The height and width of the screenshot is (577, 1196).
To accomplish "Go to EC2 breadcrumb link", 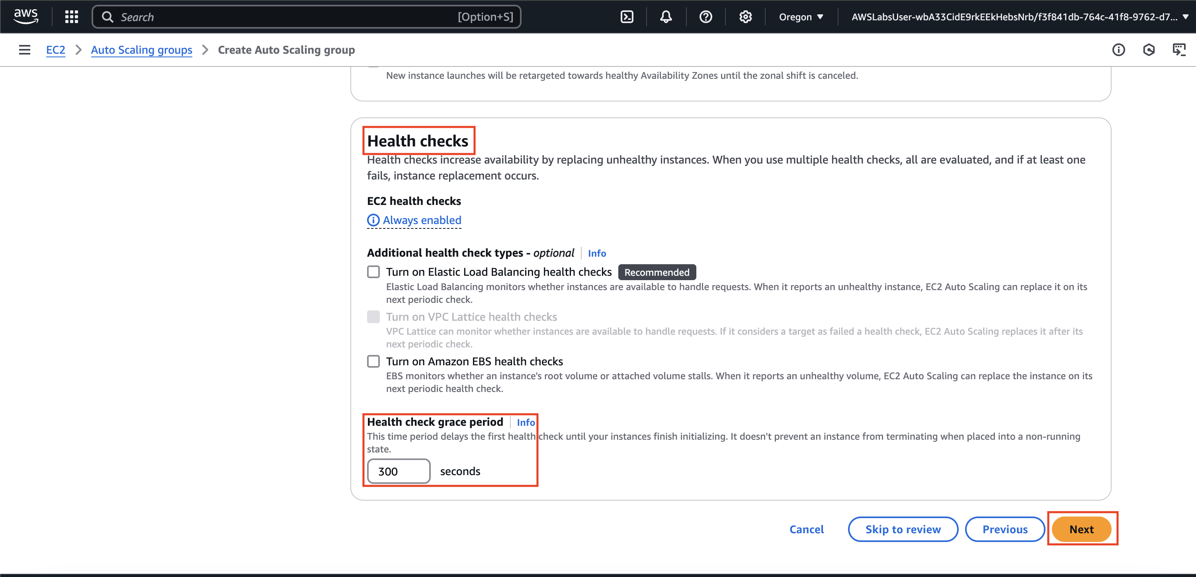I will pyautogui.click(x=55, y=50).
